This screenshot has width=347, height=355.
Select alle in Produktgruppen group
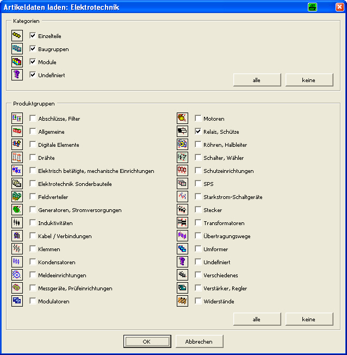coord(257,319)
